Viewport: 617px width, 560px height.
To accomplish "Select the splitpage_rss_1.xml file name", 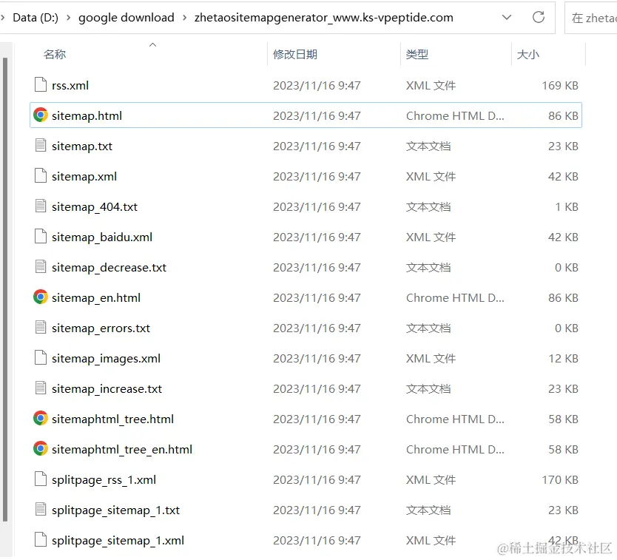I will 104,479.
